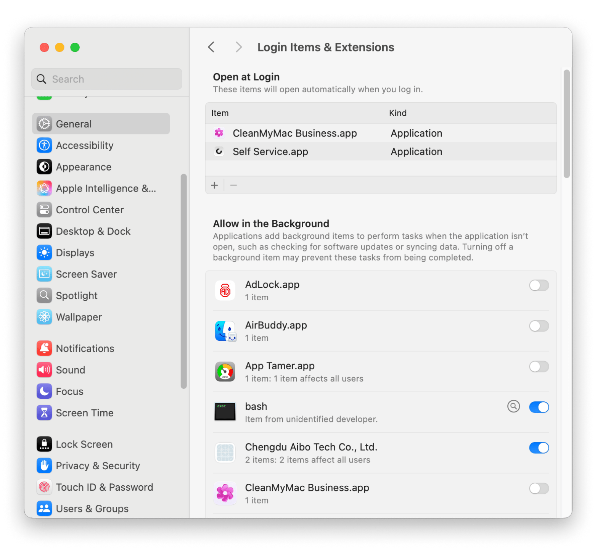Switch to Displays settings
Image resolution: width=595 pixels, height=554 pixels.
[101, 253]
